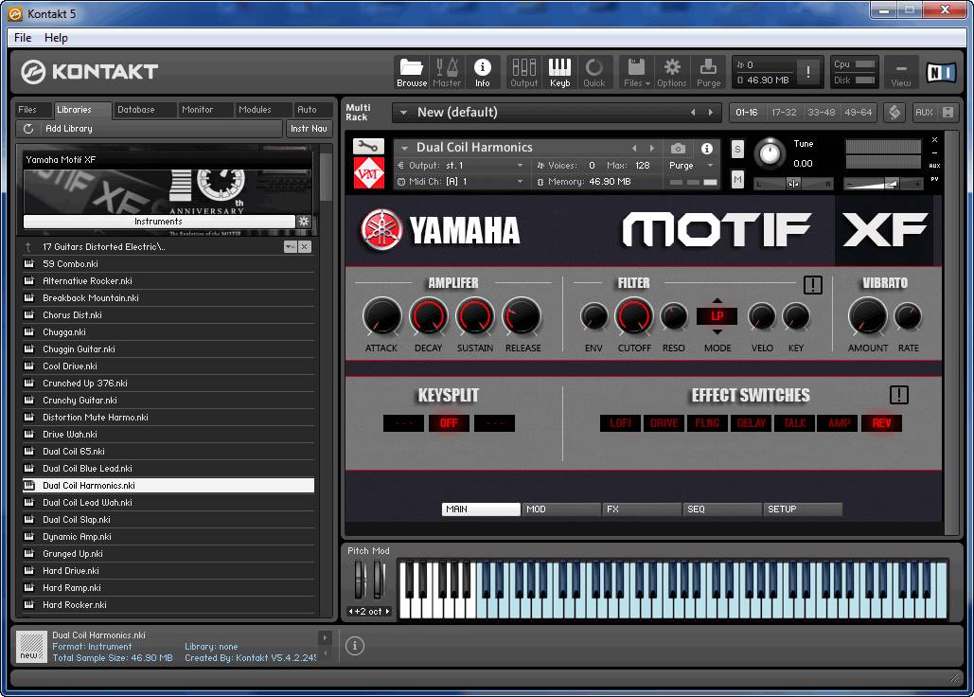Open the instrument Purge dropdown
Image resolution: width=974 pixels, height=697 pixels.
[x=710, y=165]
